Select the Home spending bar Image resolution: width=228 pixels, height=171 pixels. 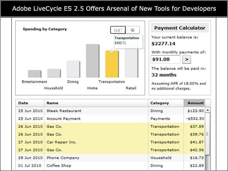coord(93,61)
